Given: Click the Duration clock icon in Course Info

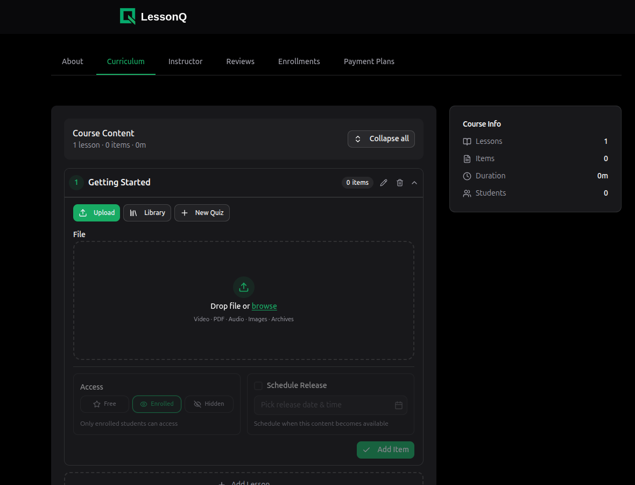Looking at the screenshot, I should click(x=467, y=176).
